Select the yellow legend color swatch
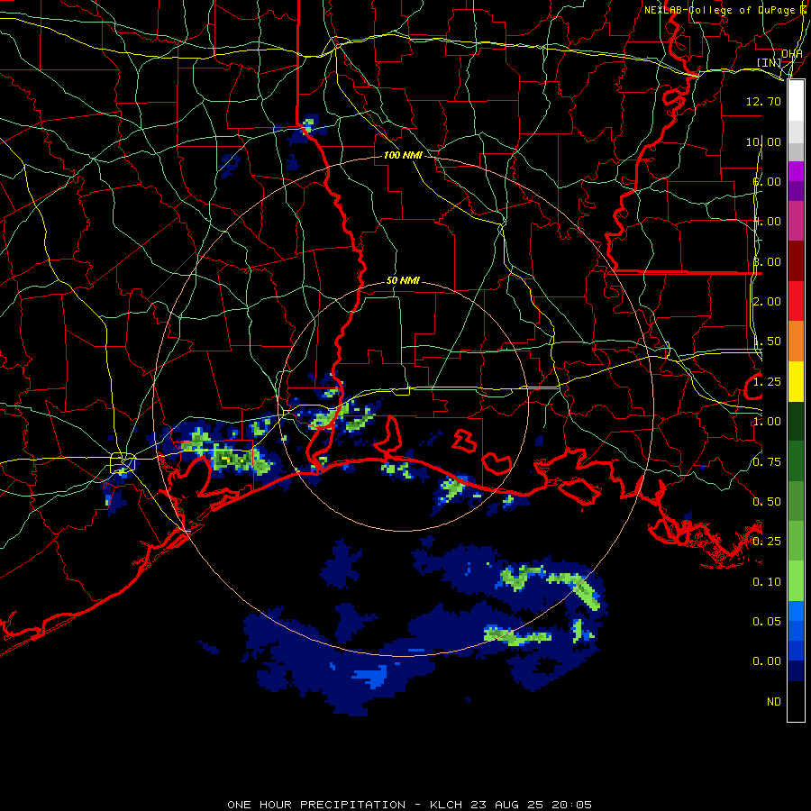 796,381
